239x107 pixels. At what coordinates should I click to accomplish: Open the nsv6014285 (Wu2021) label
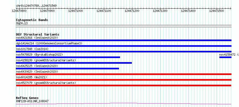tap(31, 77)
